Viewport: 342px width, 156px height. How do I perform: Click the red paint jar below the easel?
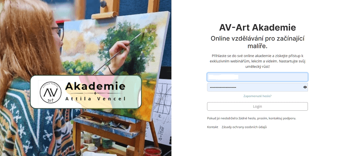[152, 151]
